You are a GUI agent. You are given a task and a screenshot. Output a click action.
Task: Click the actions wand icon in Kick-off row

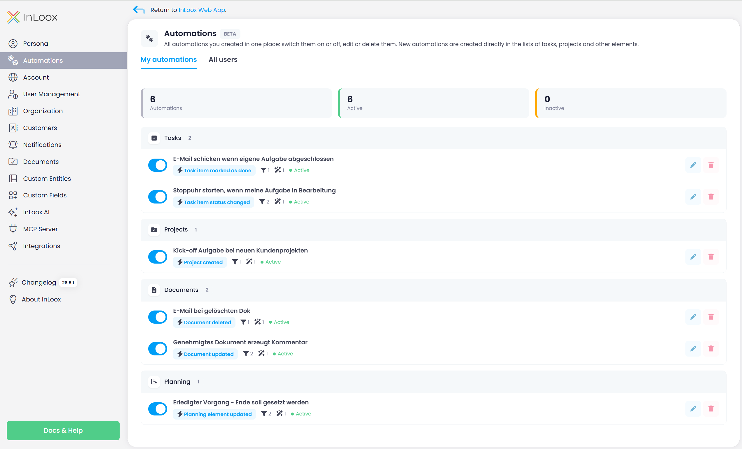(x=249, y=262)
